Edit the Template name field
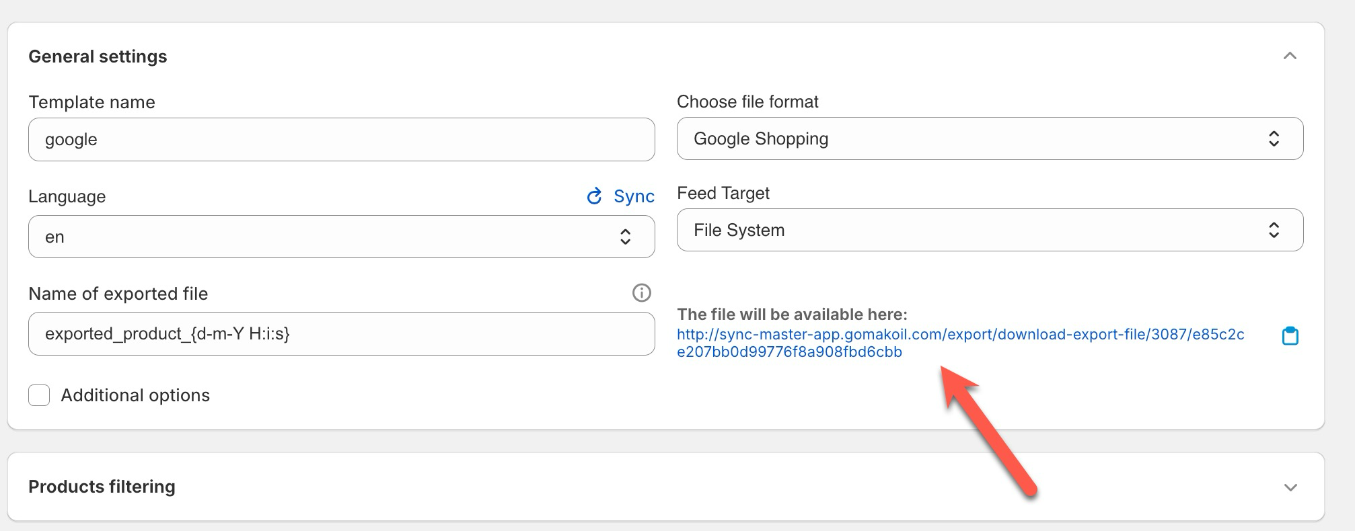The image size is (1355, 531). point(341,139)
